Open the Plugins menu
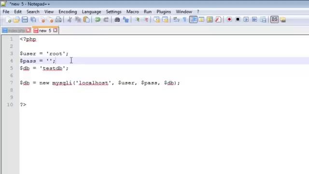Viewport: 309px width, 174px height. click(x=164, y=12)
